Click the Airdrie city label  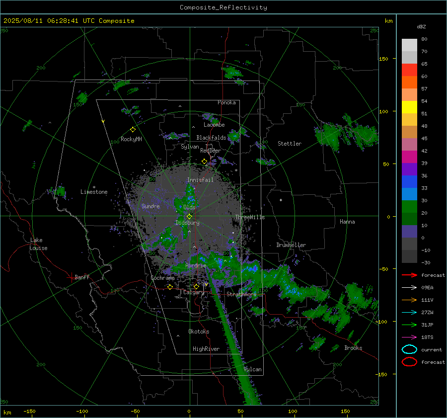coord(196,265)
